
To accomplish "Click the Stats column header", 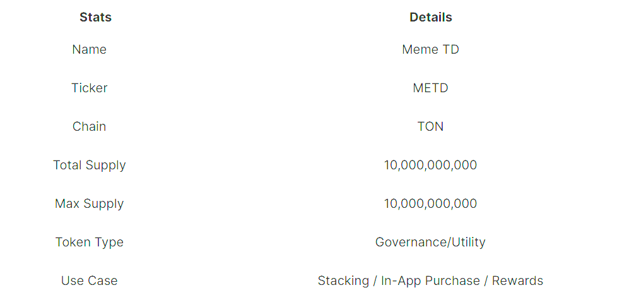I will (95, 18).
